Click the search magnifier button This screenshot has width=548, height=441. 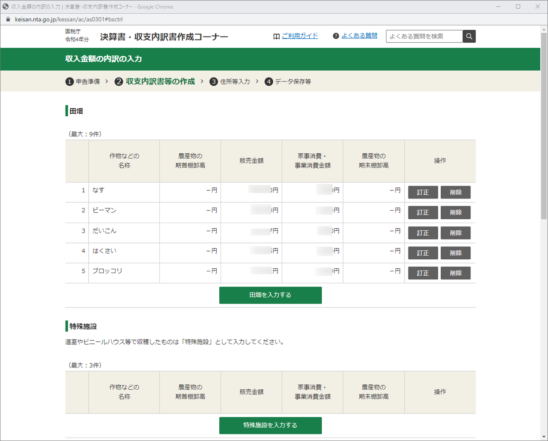click(x=469, y=36)
